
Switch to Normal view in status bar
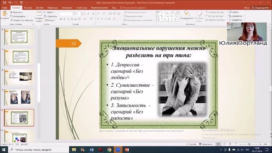[218, 144]
